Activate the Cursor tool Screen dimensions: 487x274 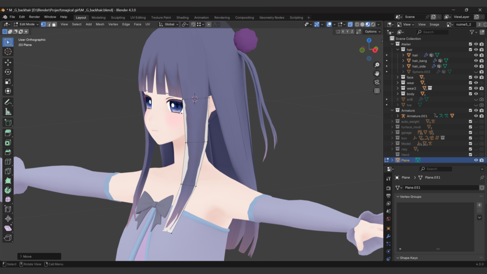(8, 51)
